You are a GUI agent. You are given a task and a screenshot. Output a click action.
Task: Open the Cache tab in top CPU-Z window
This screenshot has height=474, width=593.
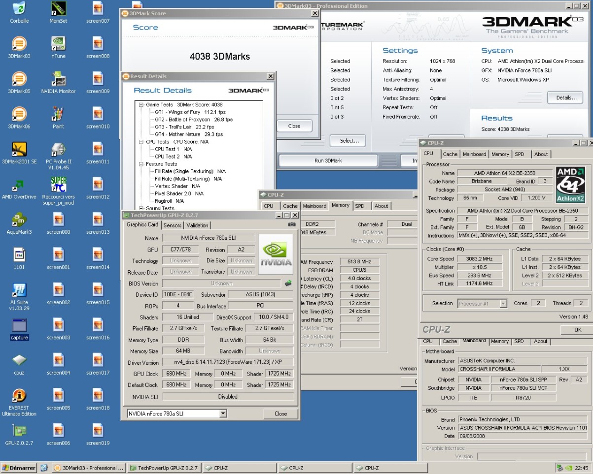click(450, 154)
